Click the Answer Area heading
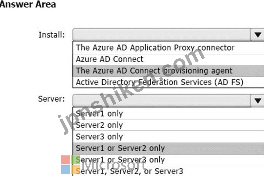 [x=28, y=4]
